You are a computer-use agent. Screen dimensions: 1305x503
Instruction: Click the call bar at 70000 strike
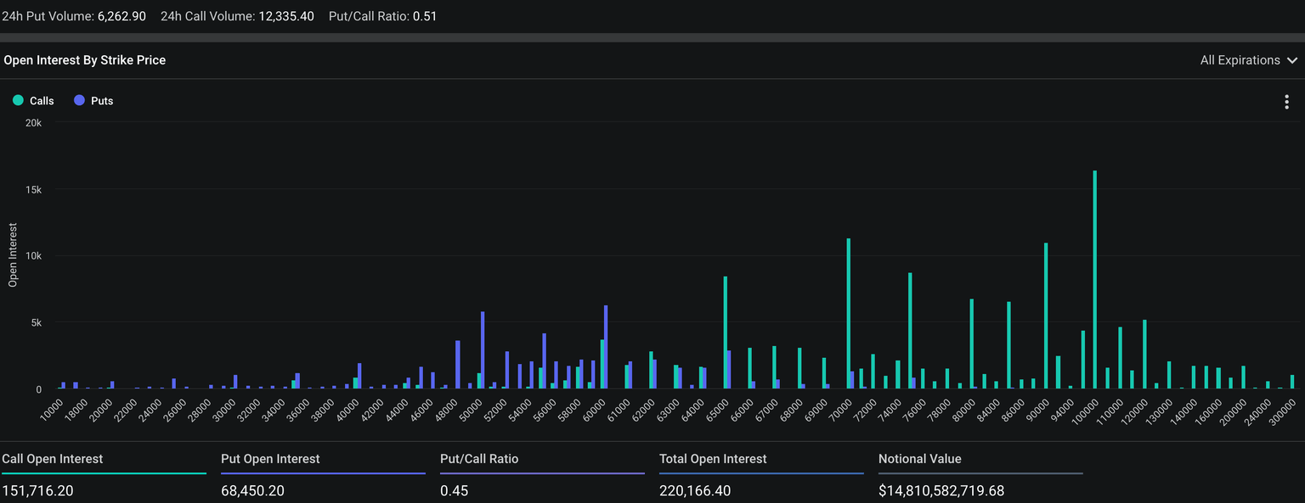coord(848,314)
